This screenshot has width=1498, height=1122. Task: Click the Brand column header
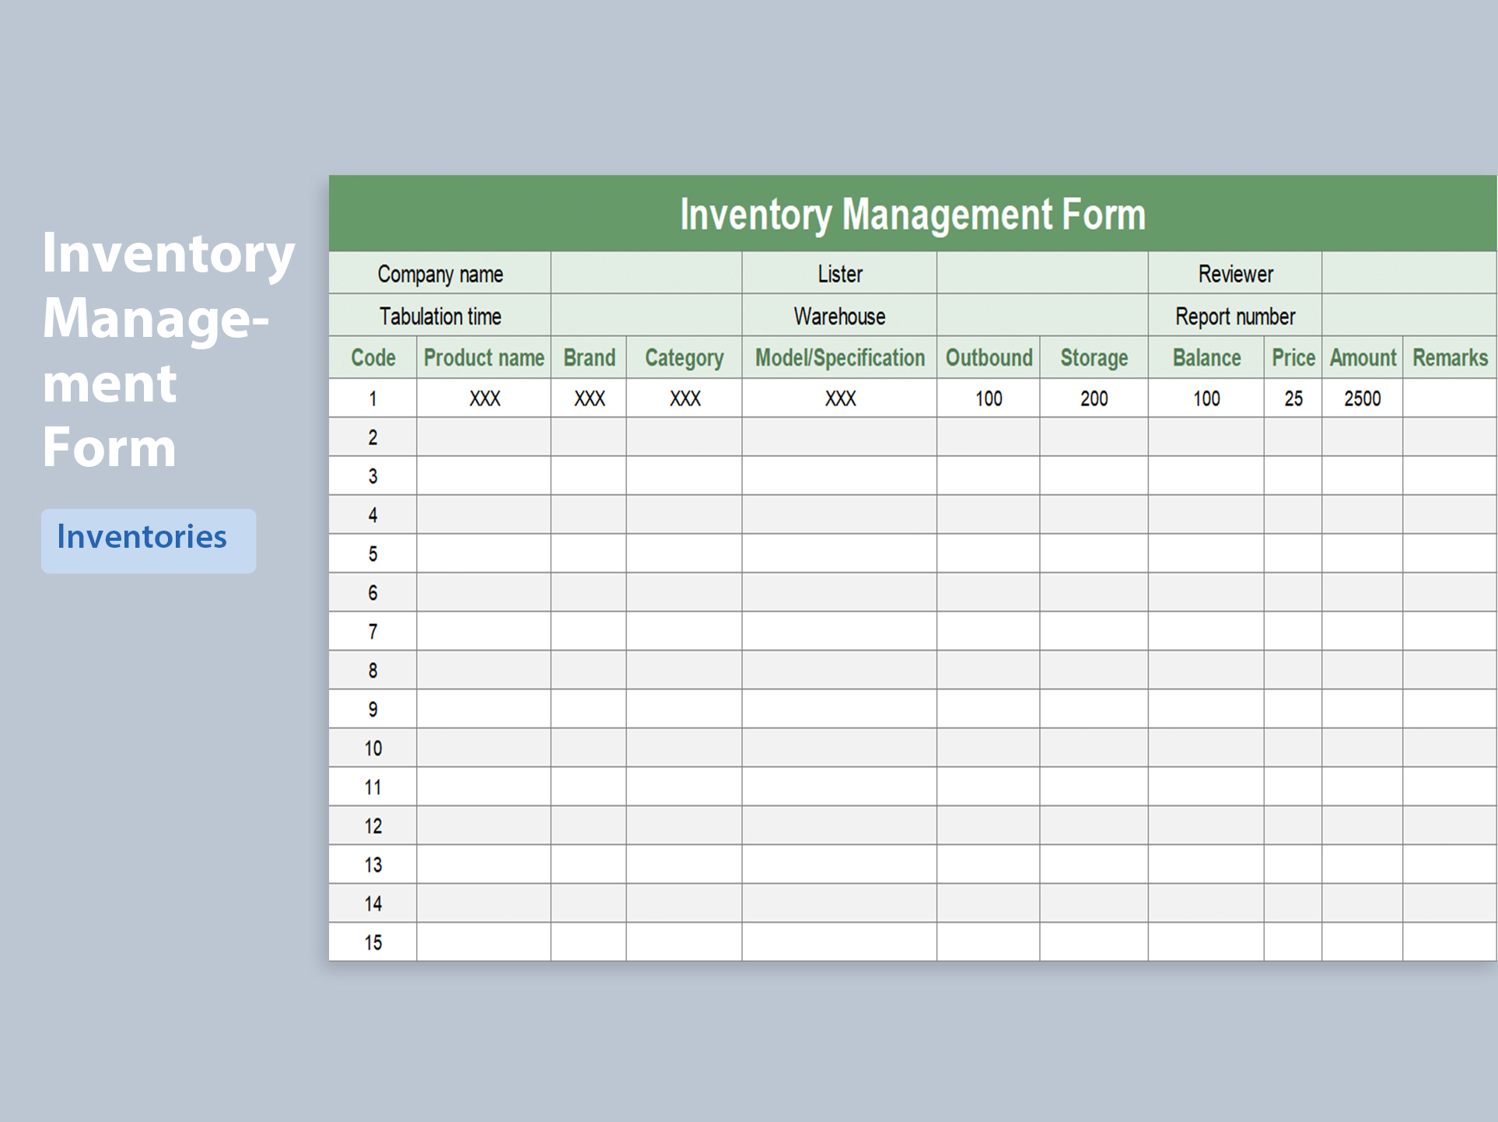point(588,357)
